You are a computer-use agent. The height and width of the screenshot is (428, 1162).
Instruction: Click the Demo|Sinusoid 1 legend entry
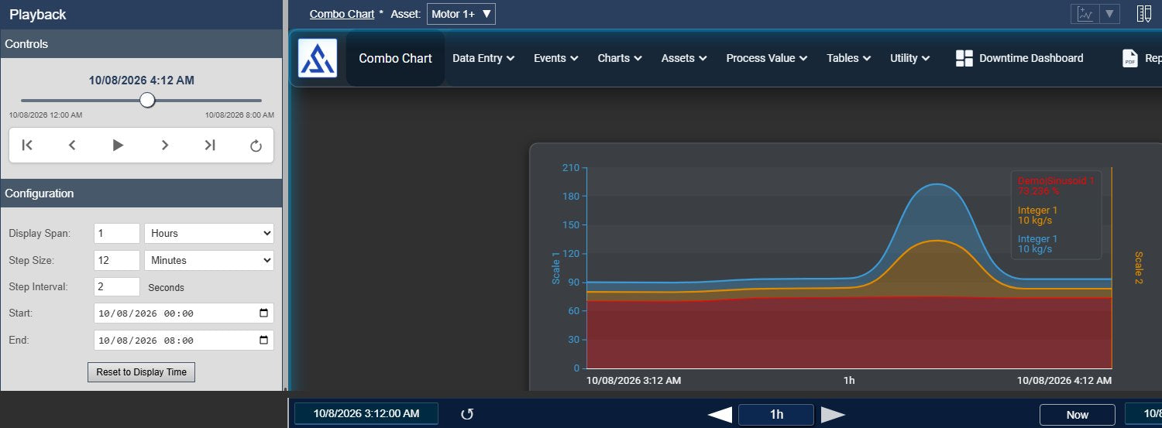(1056, 186)
